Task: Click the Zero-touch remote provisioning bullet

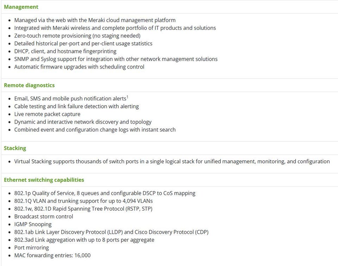Action: tap(77, 35)
